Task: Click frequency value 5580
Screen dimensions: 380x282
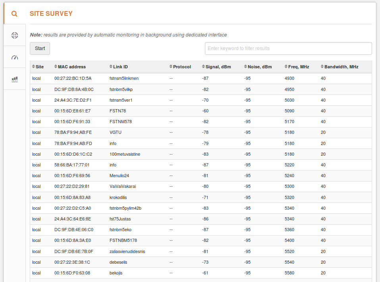Action: (289, 273)
